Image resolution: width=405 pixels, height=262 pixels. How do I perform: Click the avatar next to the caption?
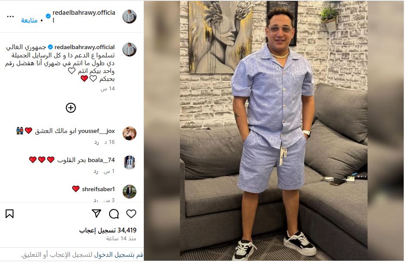129,50
